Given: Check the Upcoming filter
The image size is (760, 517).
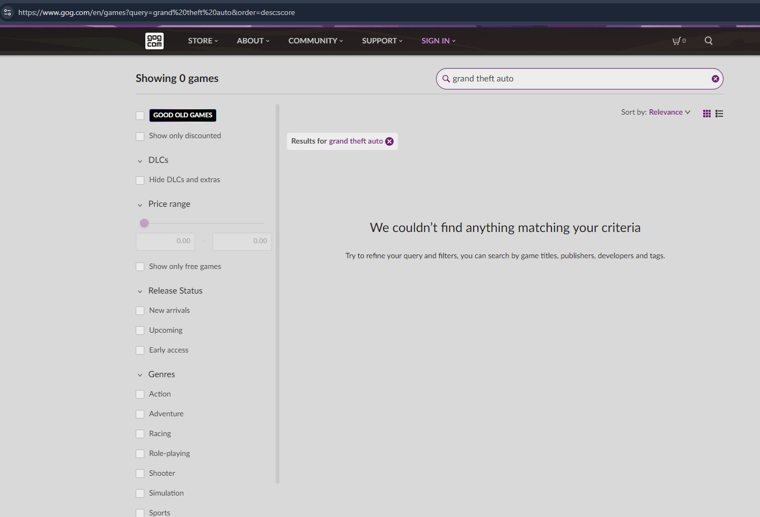Looking at the screenshot, I should tap(140, 331).
